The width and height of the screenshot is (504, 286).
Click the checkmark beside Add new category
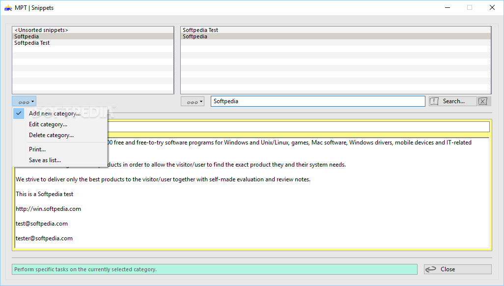click(x=19, y=114)
